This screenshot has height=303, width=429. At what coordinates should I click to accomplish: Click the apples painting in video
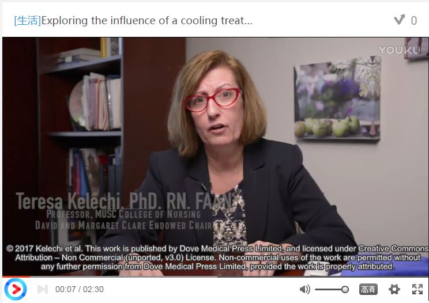point(338,99)
